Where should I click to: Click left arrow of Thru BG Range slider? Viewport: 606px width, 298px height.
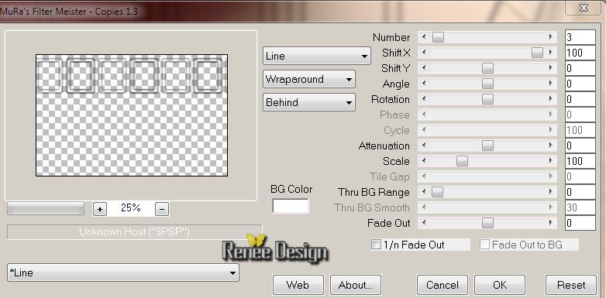tap(425, 192)
